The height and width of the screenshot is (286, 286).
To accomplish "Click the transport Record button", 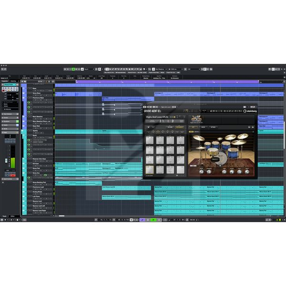I will (x=159, y=220).
